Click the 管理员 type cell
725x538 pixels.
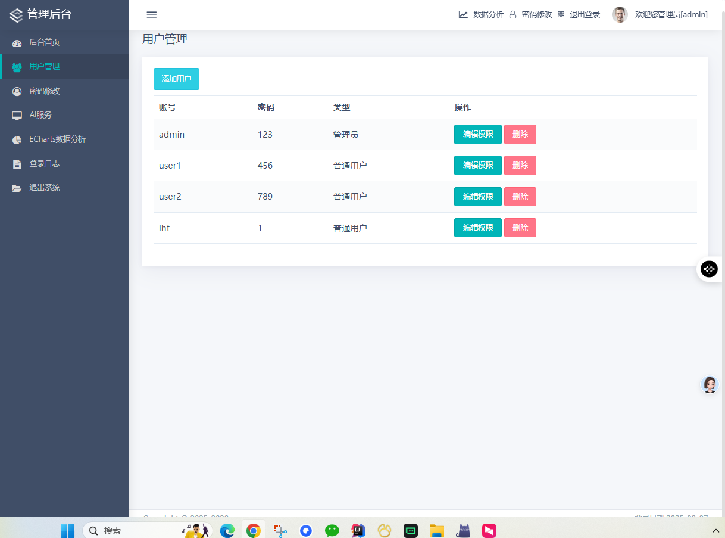click(x=346, y=135)
